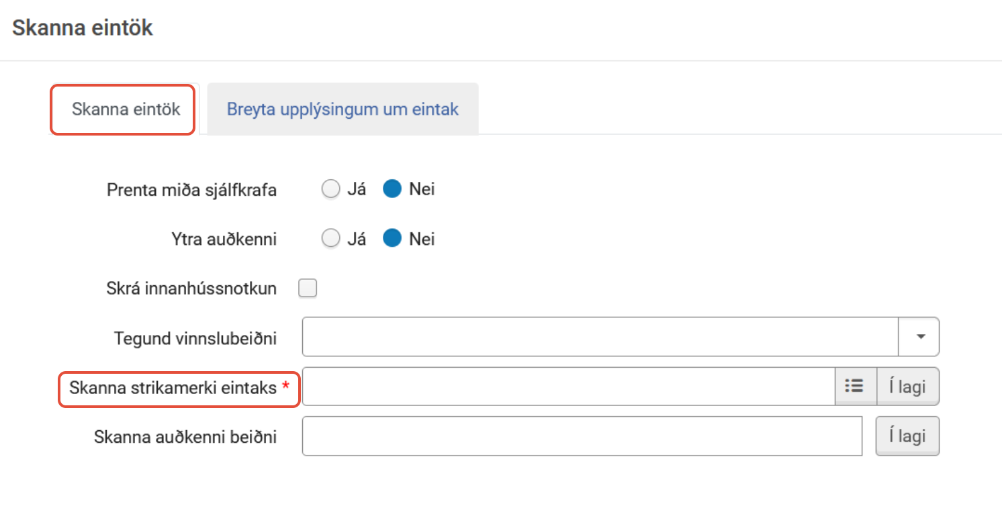Enable the Skrá innanhússnotkun checkbox
This screenshot has height=508, width=1002.
click(308, 289)
